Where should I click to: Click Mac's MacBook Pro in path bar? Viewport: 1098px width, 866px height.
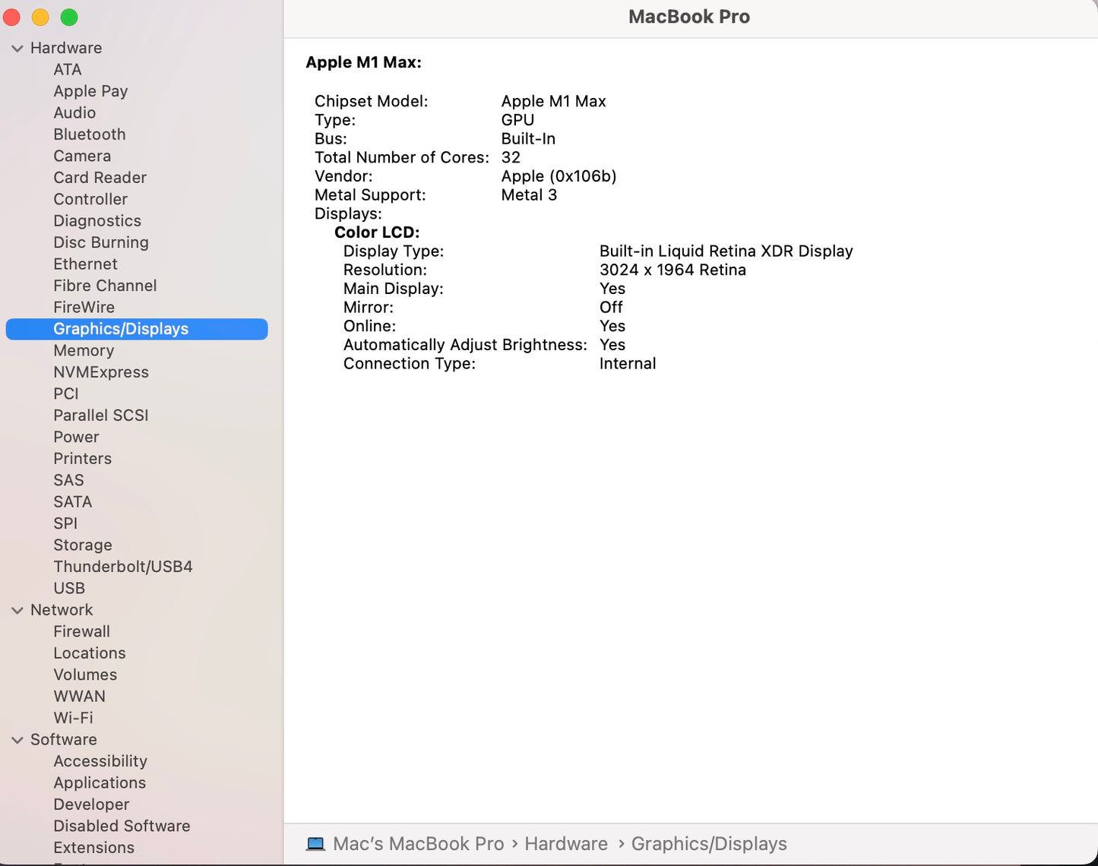click(419, 845)
